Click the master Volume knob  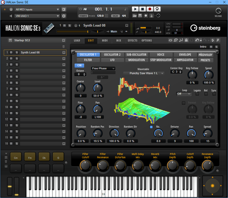click(x=218, y=11)
